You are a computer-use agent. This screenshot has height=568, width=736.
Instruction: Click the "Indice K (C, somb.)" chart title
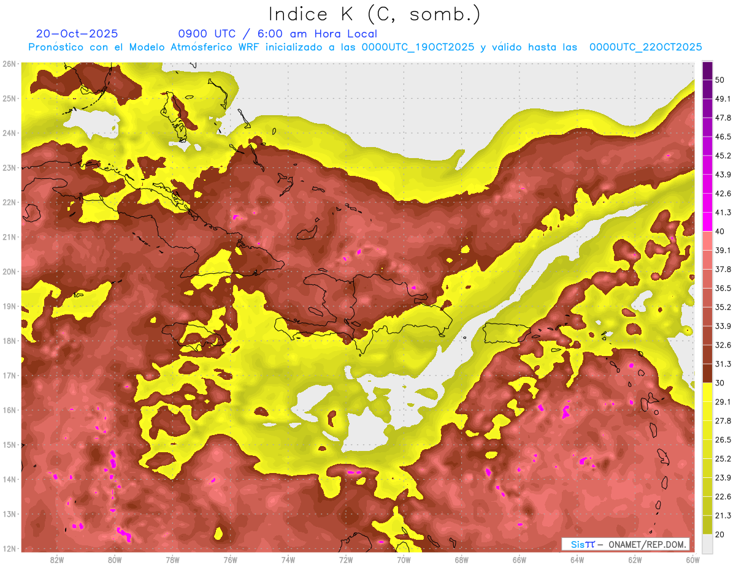[x=375, y=14]
